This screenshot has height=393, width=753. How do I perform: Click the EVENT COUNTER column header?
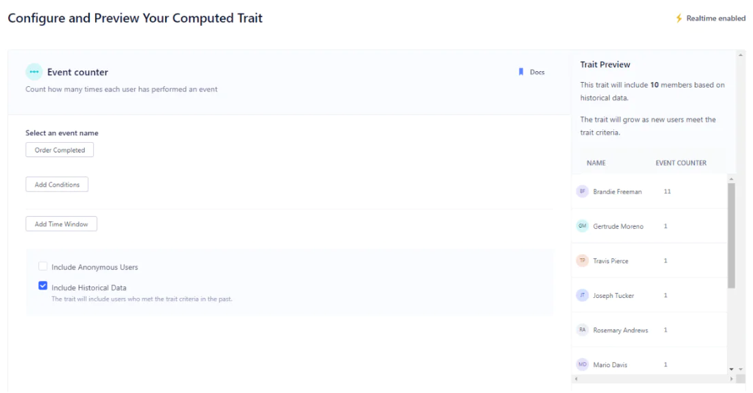click(x=680, y=163)
